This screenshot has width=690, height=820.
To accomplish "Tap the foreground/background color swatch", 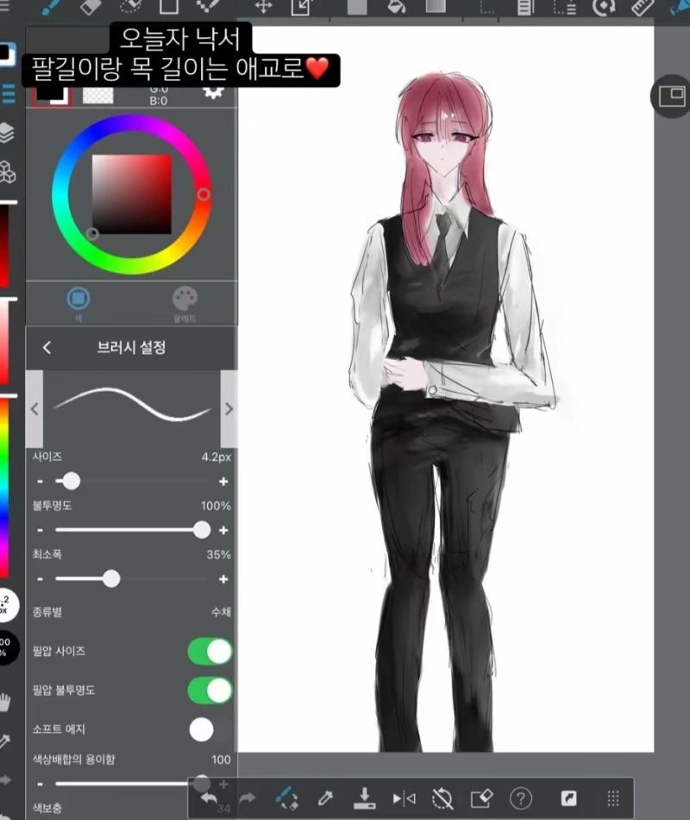I will (x=53, y=95).
